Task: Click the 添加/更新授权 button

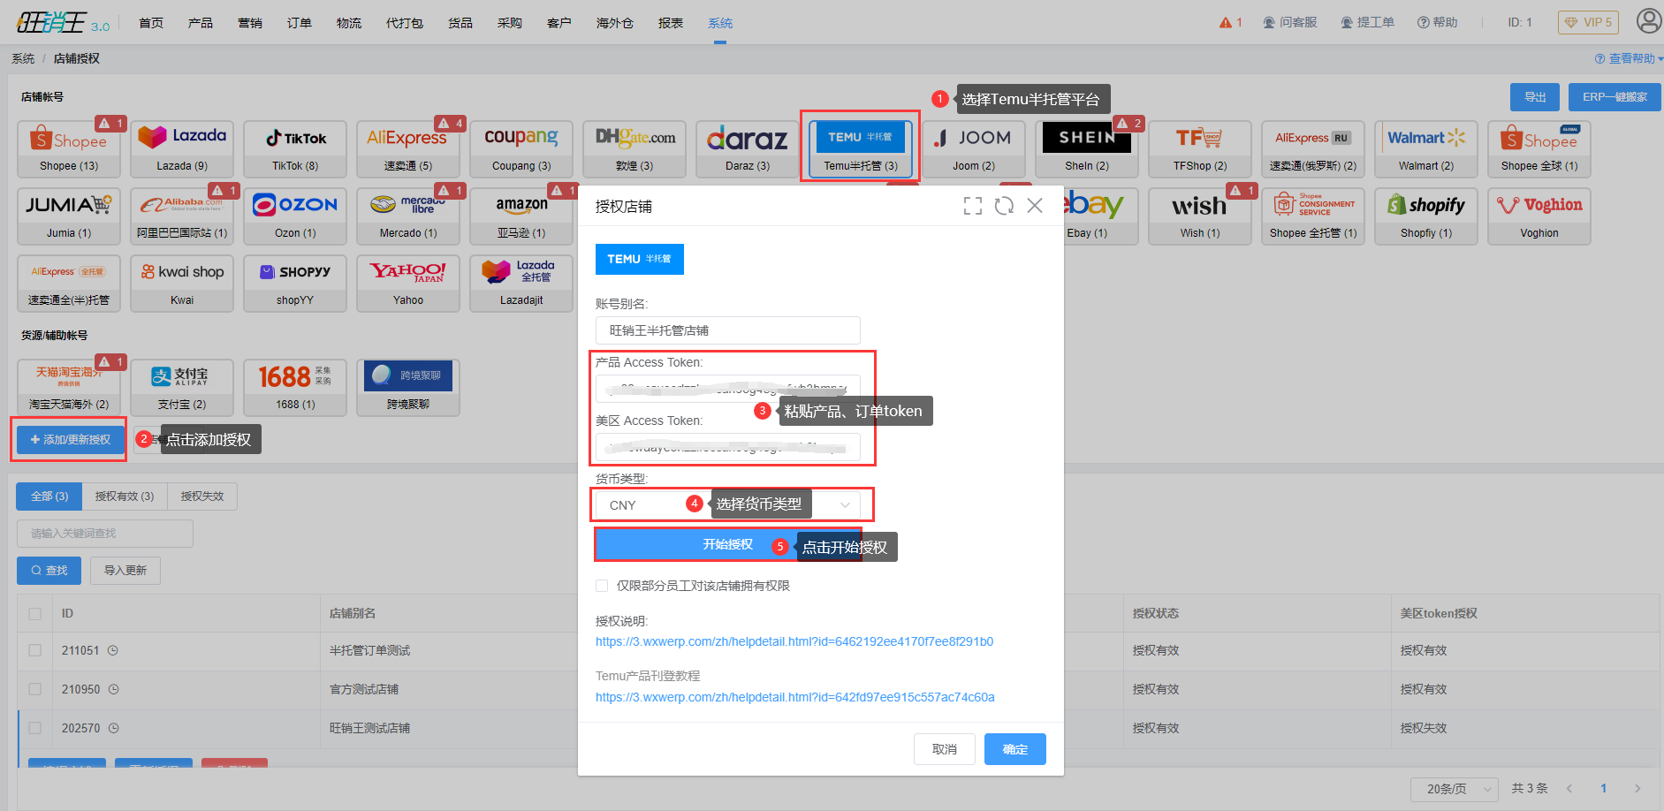Action: [x=70, y=439]
